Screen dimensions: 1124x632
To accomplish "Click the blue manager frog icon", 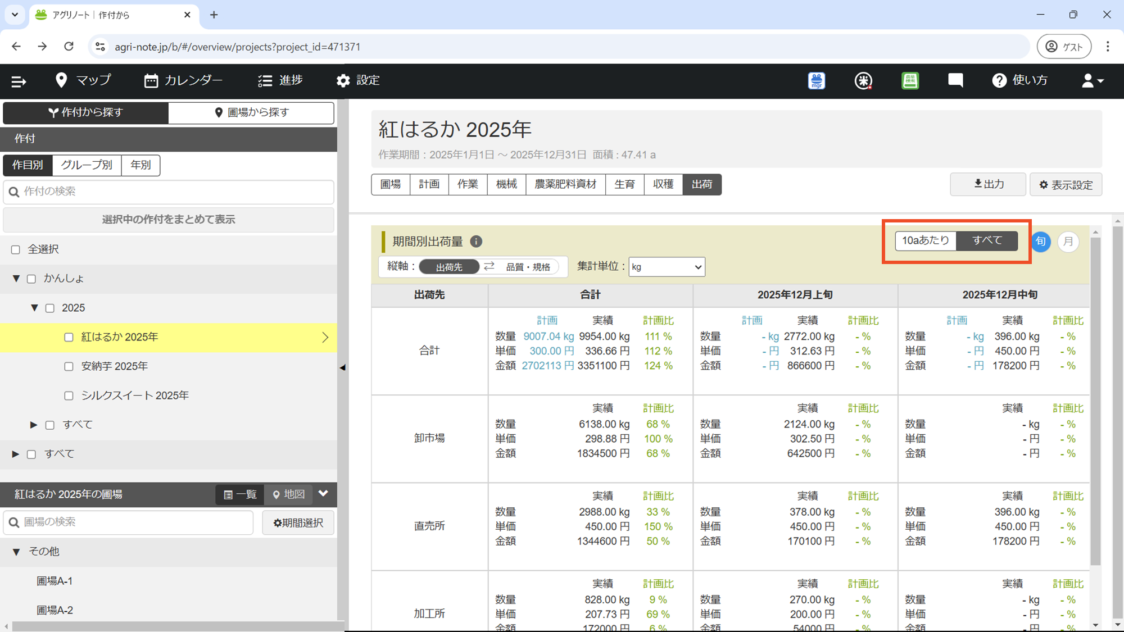I will (x=816, y=81).
